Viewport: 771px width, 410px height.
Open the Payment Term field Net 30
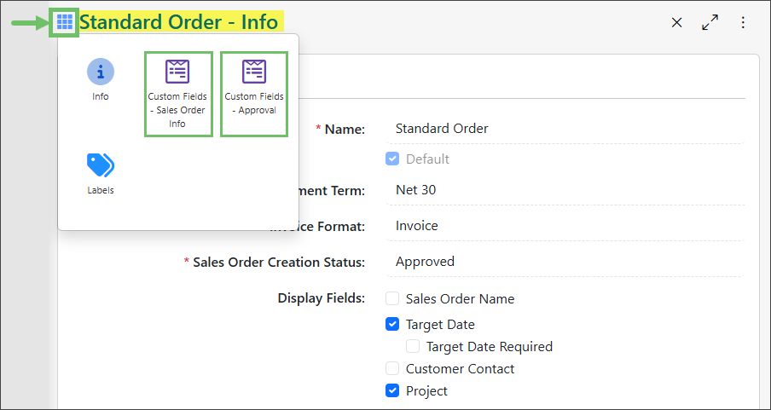[x=565, y=190]
